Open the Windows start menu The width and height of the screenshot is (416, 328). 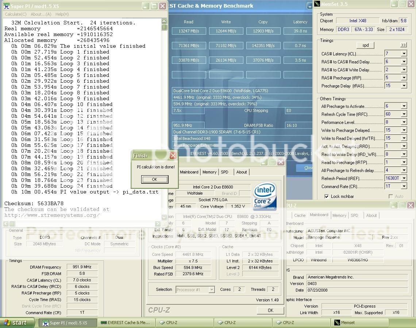[18, 323]
